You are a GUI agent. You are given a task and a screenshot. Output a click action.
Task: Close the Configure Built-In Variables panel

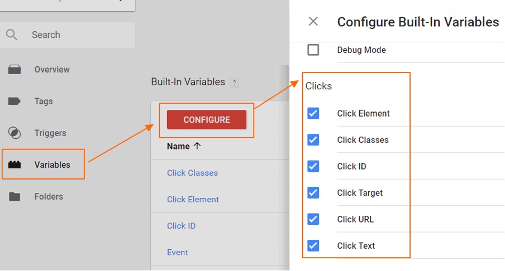(313, 22)
